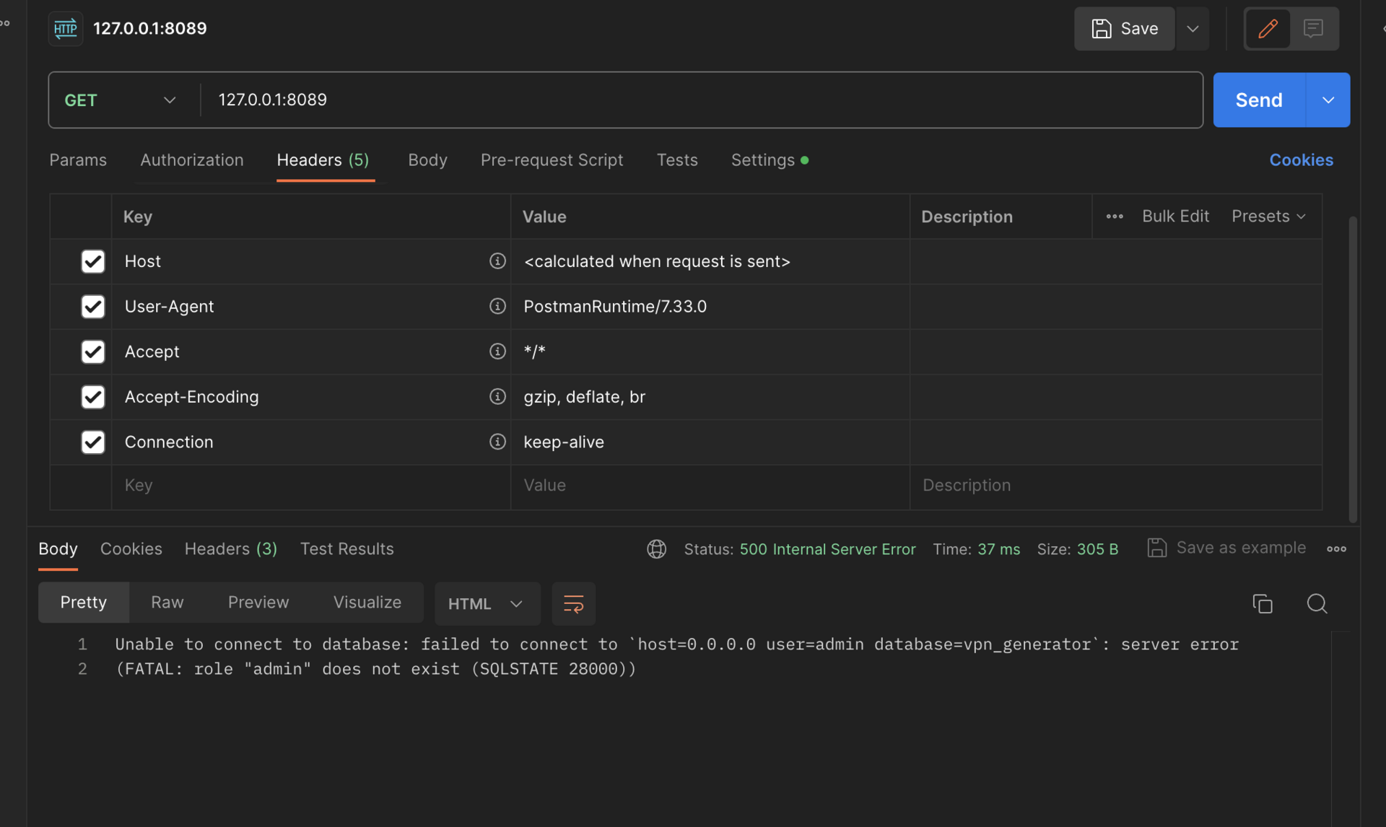Click the empty new header Value field
The image size is (1386, 827).
[x=710, y=486]
